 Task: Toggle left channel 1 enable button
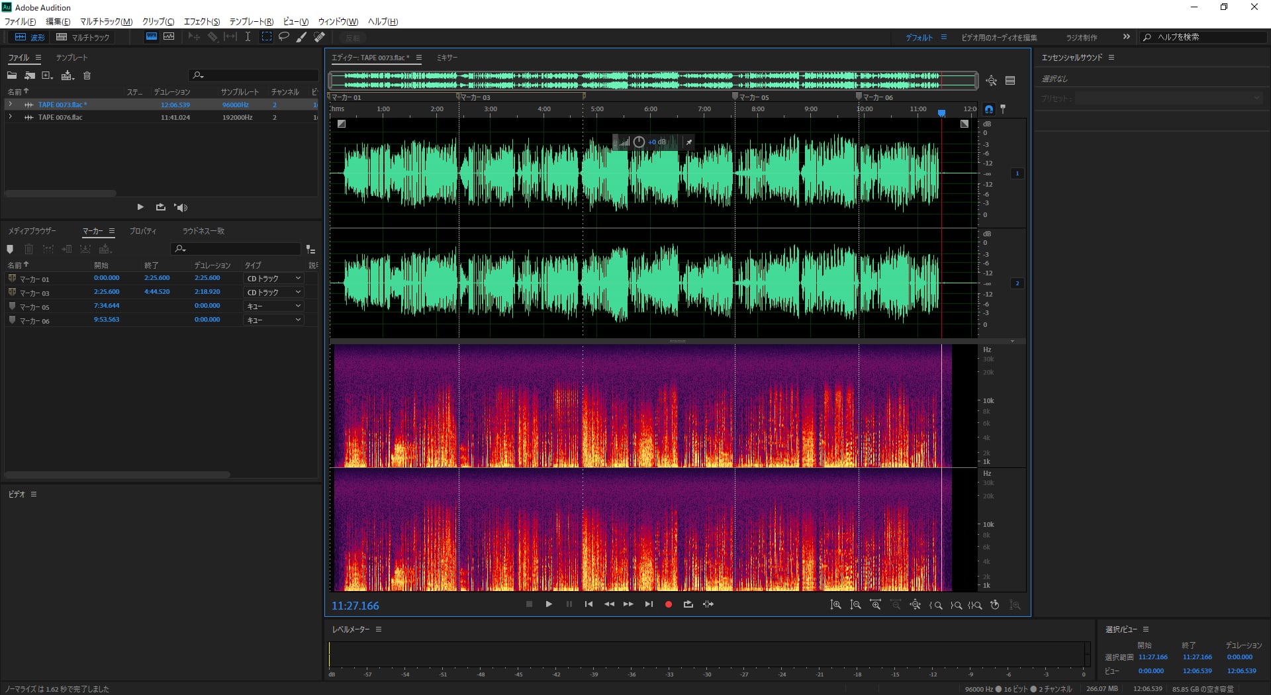click(x=1017, y=173)
